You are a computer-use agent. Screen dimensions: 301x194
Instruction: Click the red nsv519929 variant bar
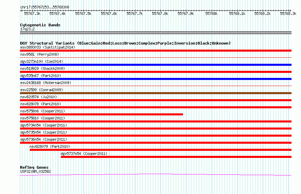(x=156, y=72)
